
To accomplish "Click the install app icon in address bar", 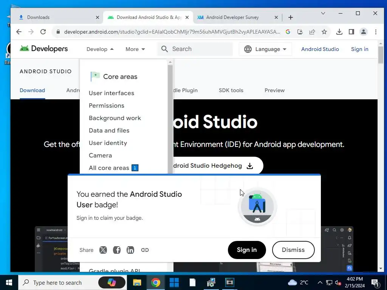I will point(300,32).
